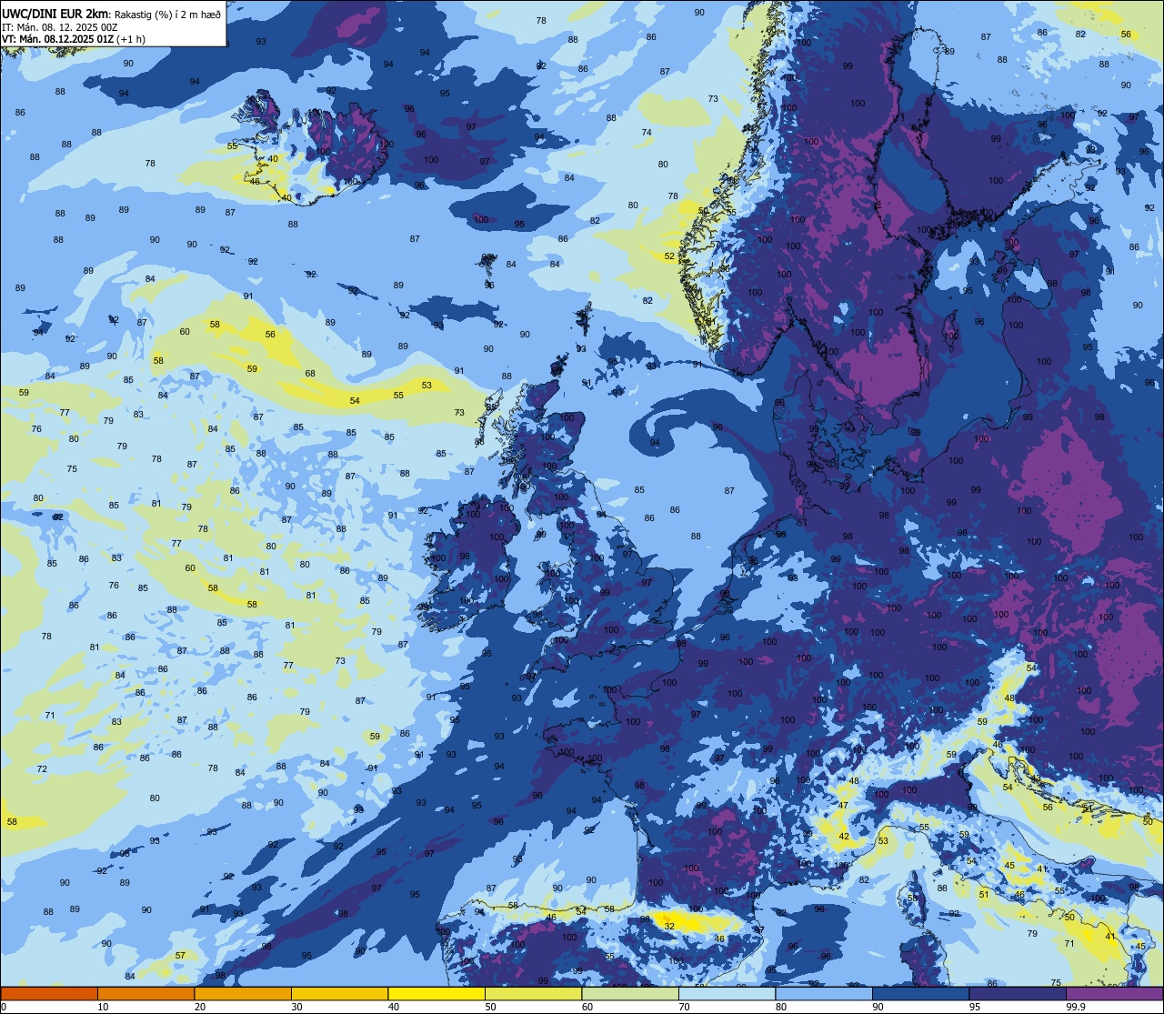This screenshot has width=1164, height=1014.
Task: Click the humidity value 68 in the Atlantic
Action: pyautogui.click(x=310, y=374)
